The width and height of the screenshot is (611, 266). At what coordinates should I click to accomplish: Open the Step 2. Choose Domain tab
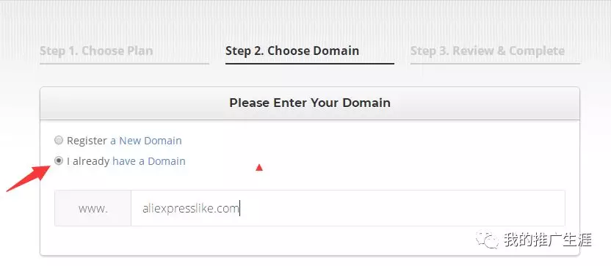pos(292,51)
